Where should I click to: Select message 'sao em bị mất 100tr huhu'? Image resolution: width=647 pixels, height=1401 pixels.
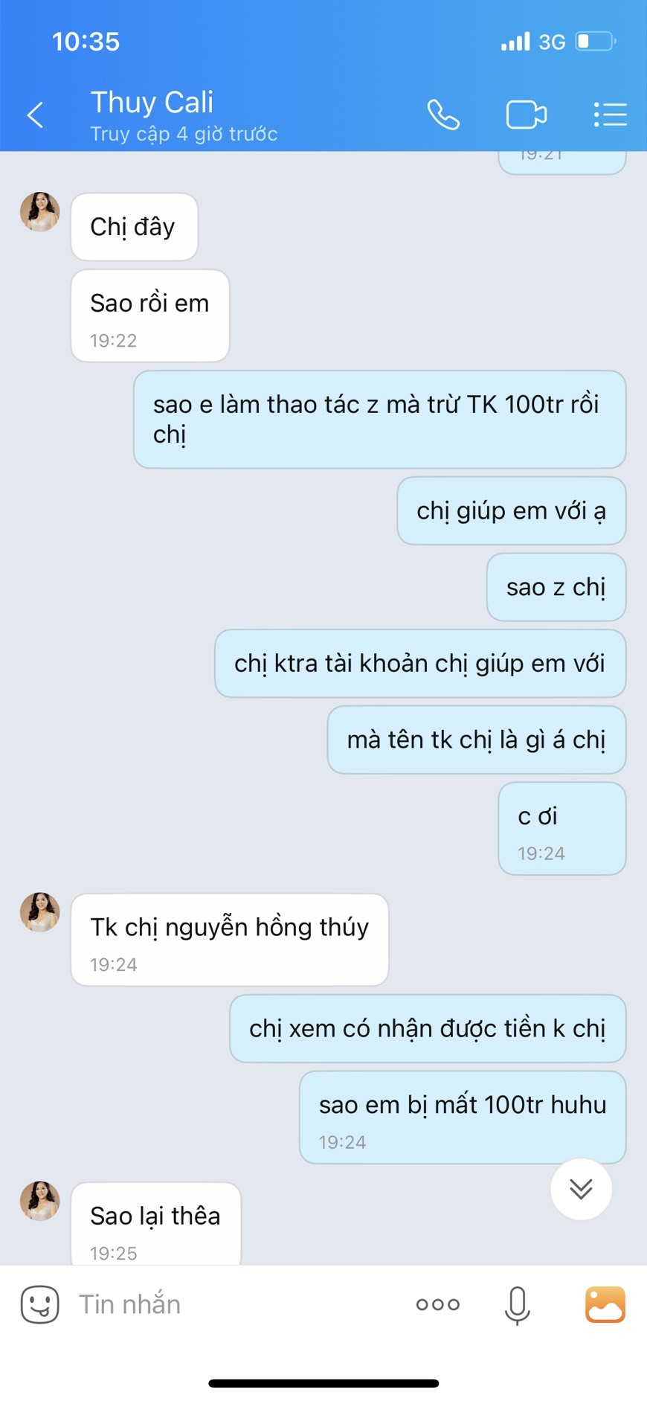point(463,1118)
